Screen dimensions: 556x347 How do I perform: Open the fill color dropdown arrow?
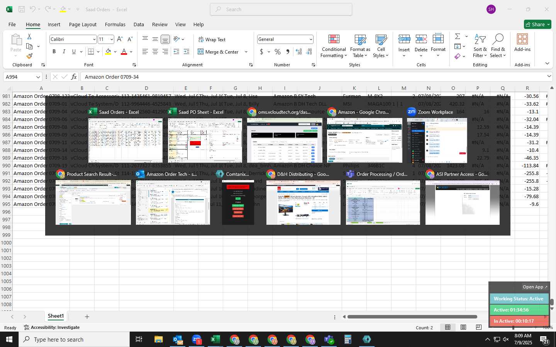115,52
